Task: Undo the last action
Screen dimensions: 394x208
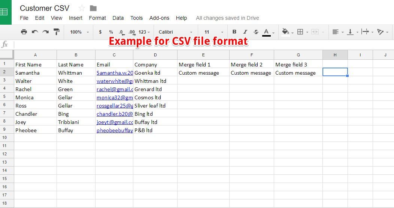Action: tap(35, 32)
